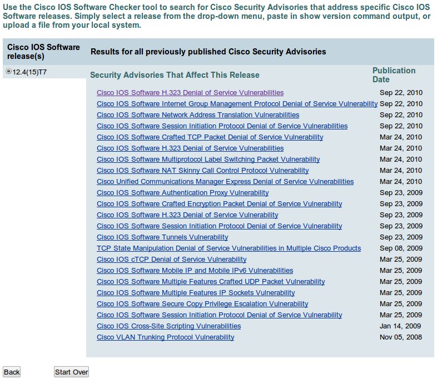Click the Jan 14, 2009 date for Cross-Site Scripting

pos(400,326)
